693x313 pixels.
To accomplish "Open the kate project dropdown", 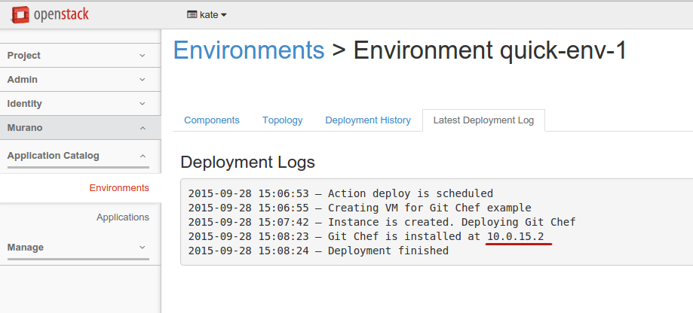I will click(207, 14).
